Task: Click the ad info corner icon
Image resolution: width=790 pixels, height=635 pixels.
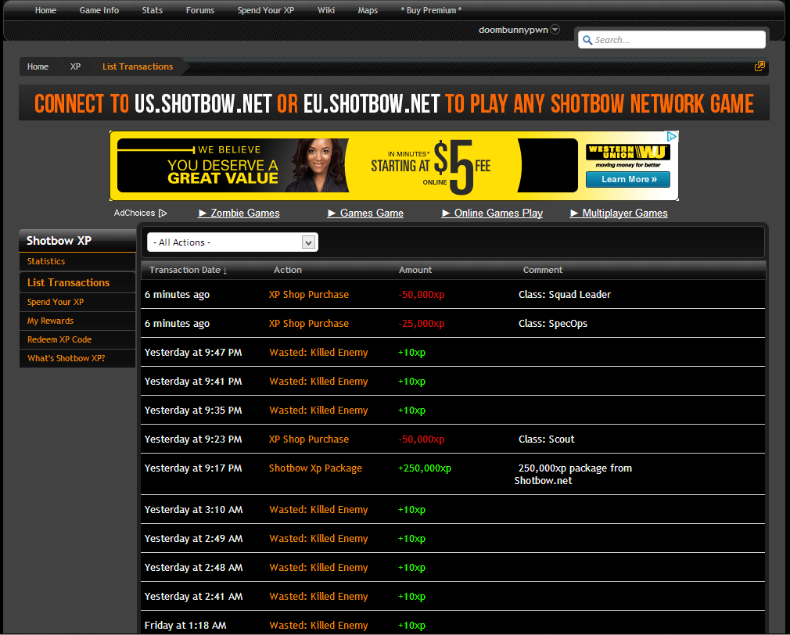Action: coord(672,137)
